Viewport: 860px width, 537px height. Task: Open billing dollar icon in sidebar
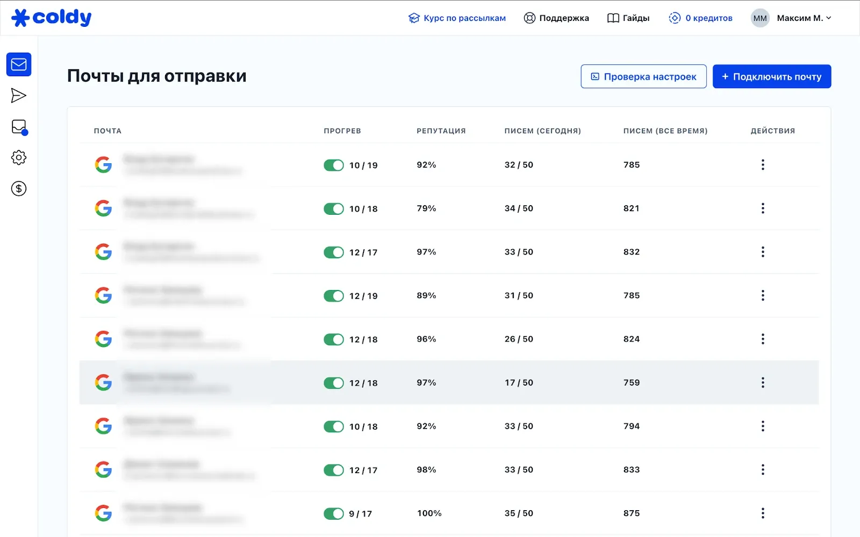pos(19,188)
